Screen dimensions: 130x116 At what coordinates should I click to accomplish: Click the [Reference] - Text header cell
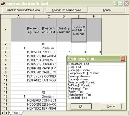34,30
